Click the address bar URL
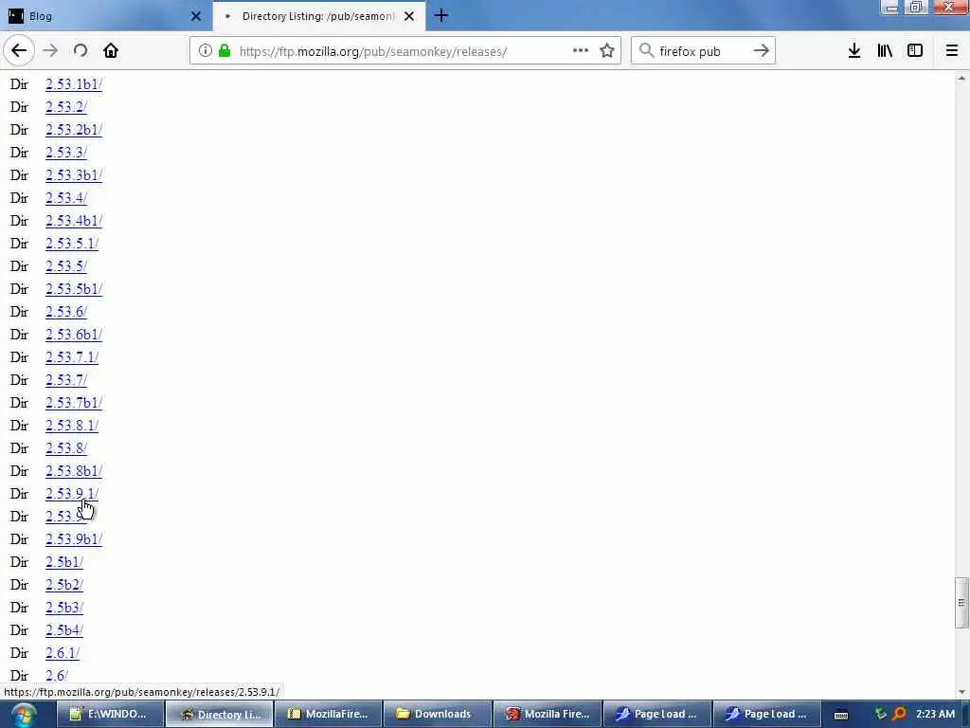 point(373,51)
